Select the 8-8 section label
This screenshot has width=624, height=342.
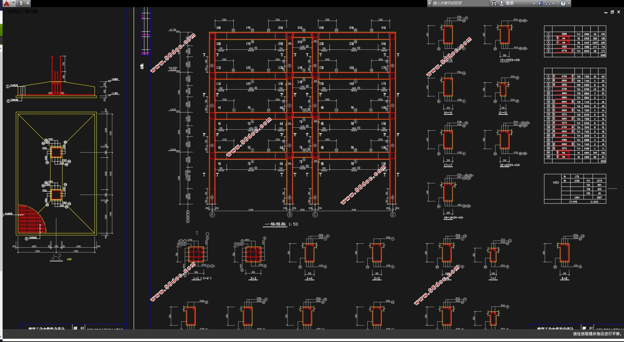point(564,278)
